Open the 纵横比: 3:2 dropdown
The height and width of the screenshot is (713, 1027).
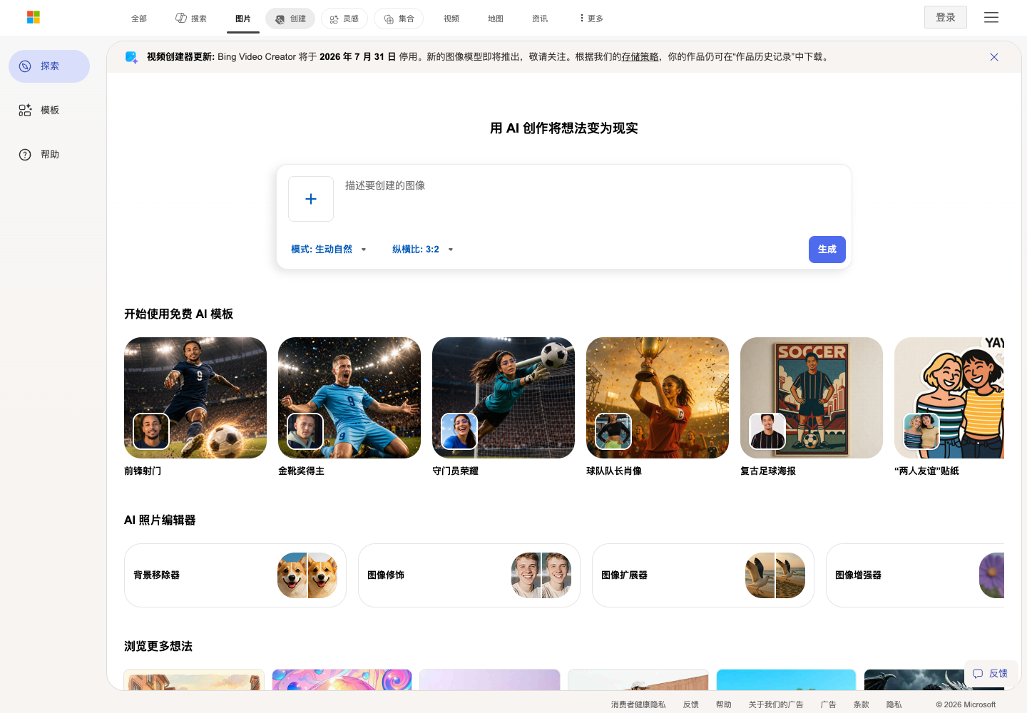[x=423, y=250]
